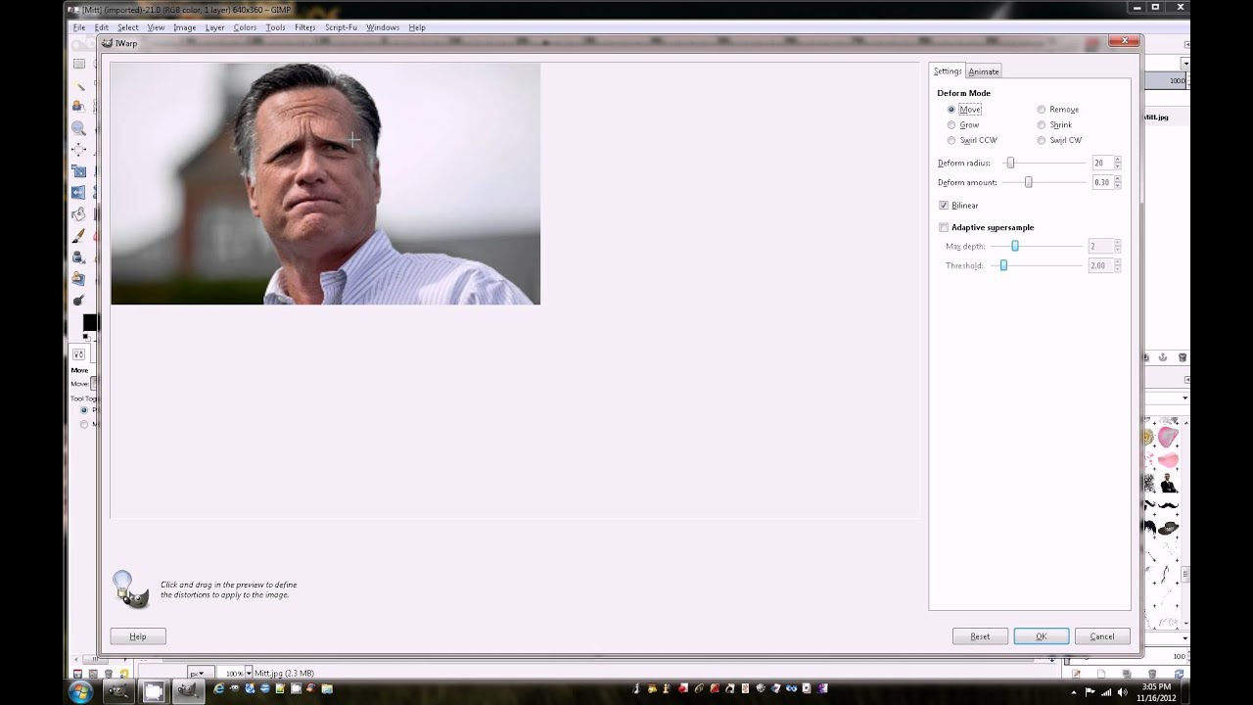Viewport: 1253px width, 705px height.
Task: Select the Swirl CW deform mode
Action: point(1059,141)
